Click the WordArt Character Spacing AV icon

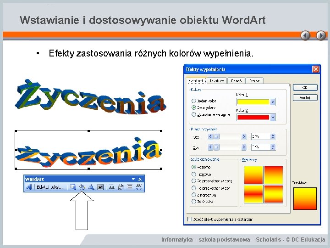point(139,187)
